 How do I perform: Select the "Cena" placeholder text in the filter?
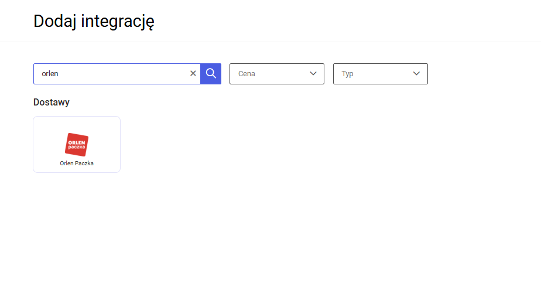click(x=246, y=74)
